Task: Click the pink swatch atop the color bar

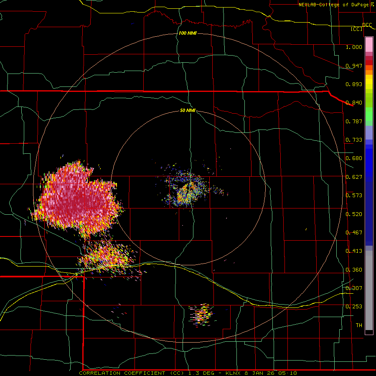Action: tap(369, 44)
